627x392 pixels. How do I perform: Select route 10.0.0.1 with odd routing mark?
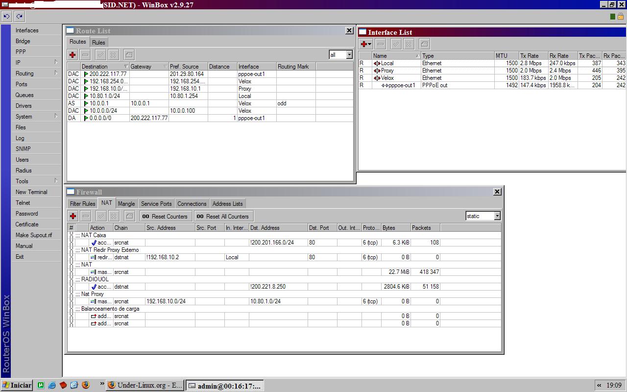coord(210,103)
